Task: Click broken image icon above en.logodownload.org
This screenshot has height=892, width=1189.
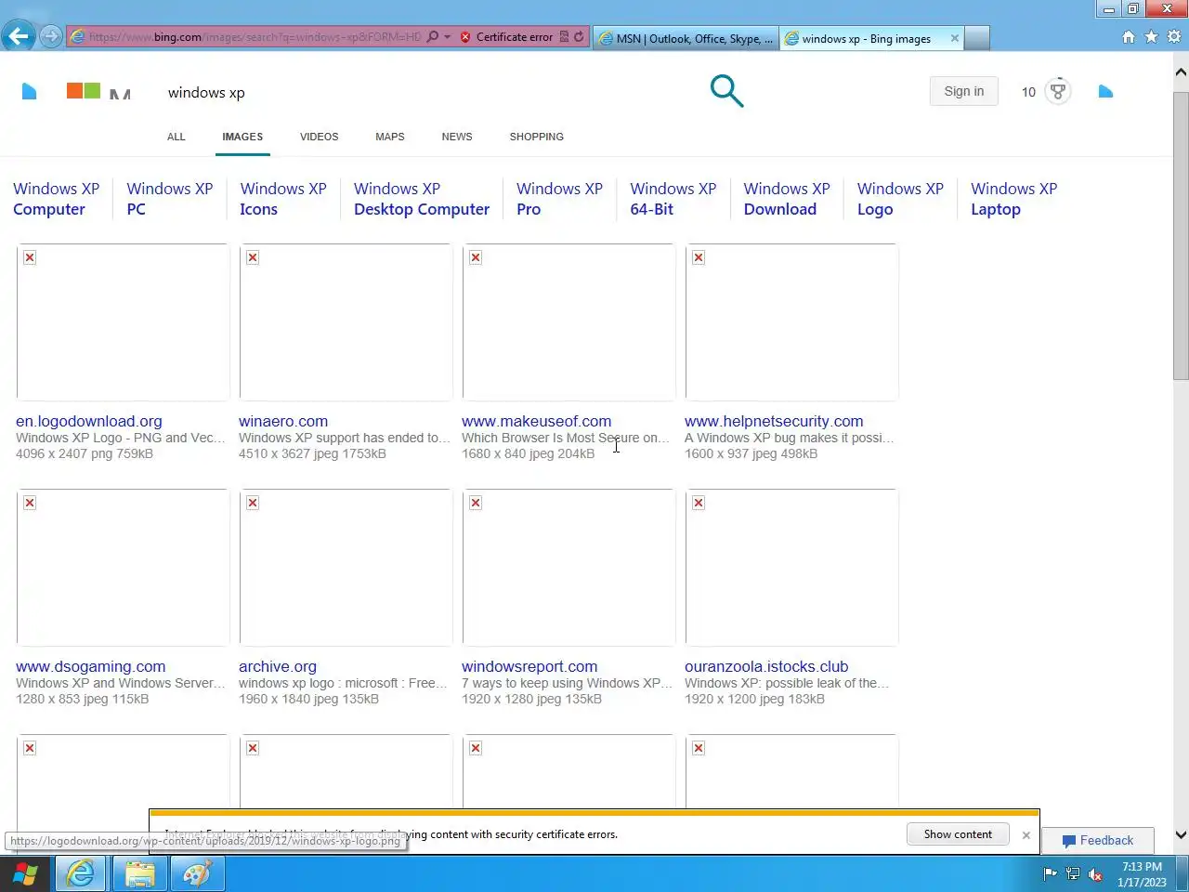Action: pyautogui.click(x=30, y=257)
